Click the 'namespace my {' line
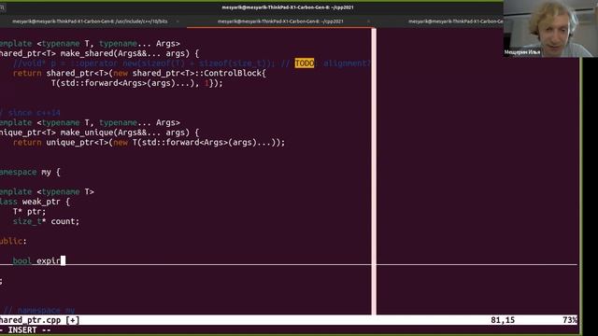The height and width of the screenshot is (336, 598). point(30,172)
